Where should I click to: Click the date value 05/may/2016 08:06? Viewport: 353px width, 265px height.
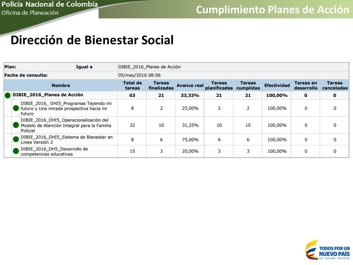coord(139,75)
